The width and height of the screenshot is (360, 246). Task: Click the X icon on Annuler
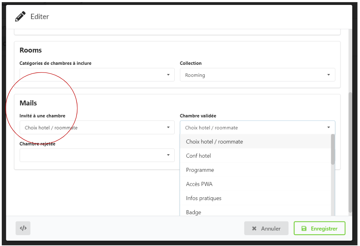254,228
